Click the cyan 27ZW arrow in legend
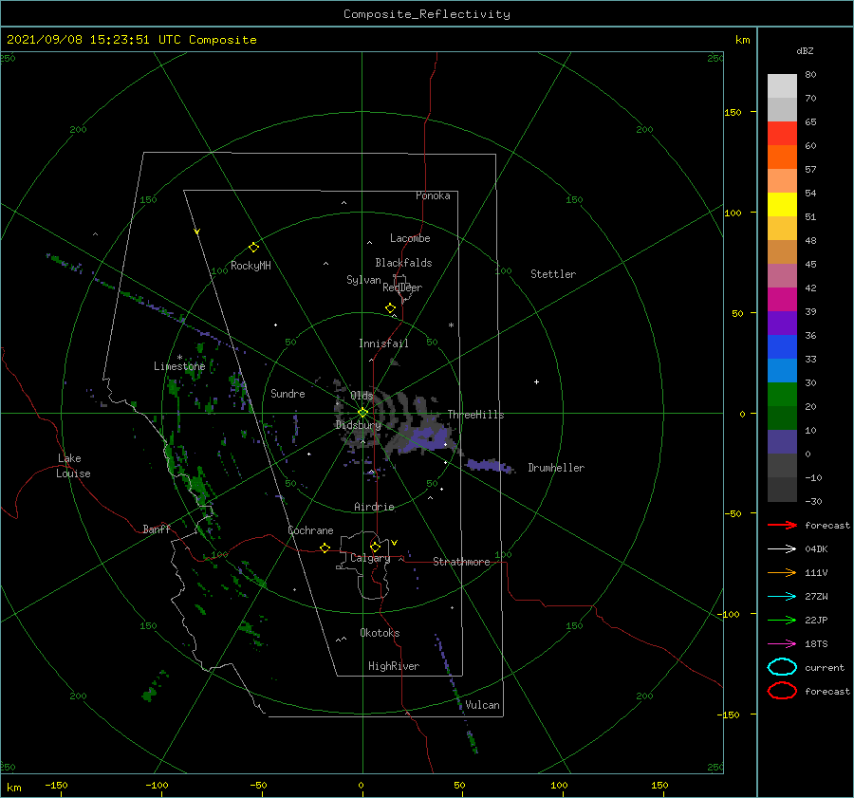This screenshot has height=798, width=854. coord(782,597)
